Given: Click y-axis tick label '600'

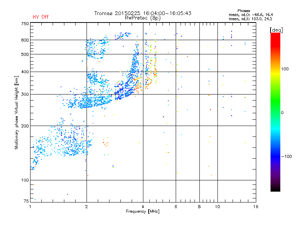Looking at the screenshot, I should click(x=25, y=40).
